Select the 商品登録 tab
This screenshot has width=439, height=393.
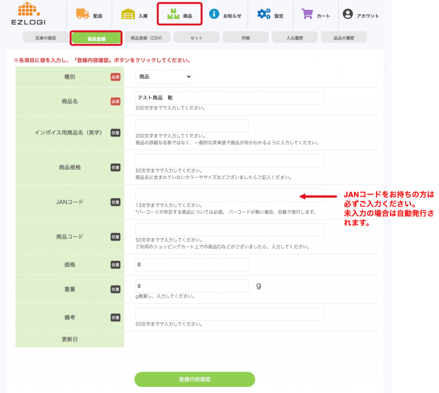96,39
